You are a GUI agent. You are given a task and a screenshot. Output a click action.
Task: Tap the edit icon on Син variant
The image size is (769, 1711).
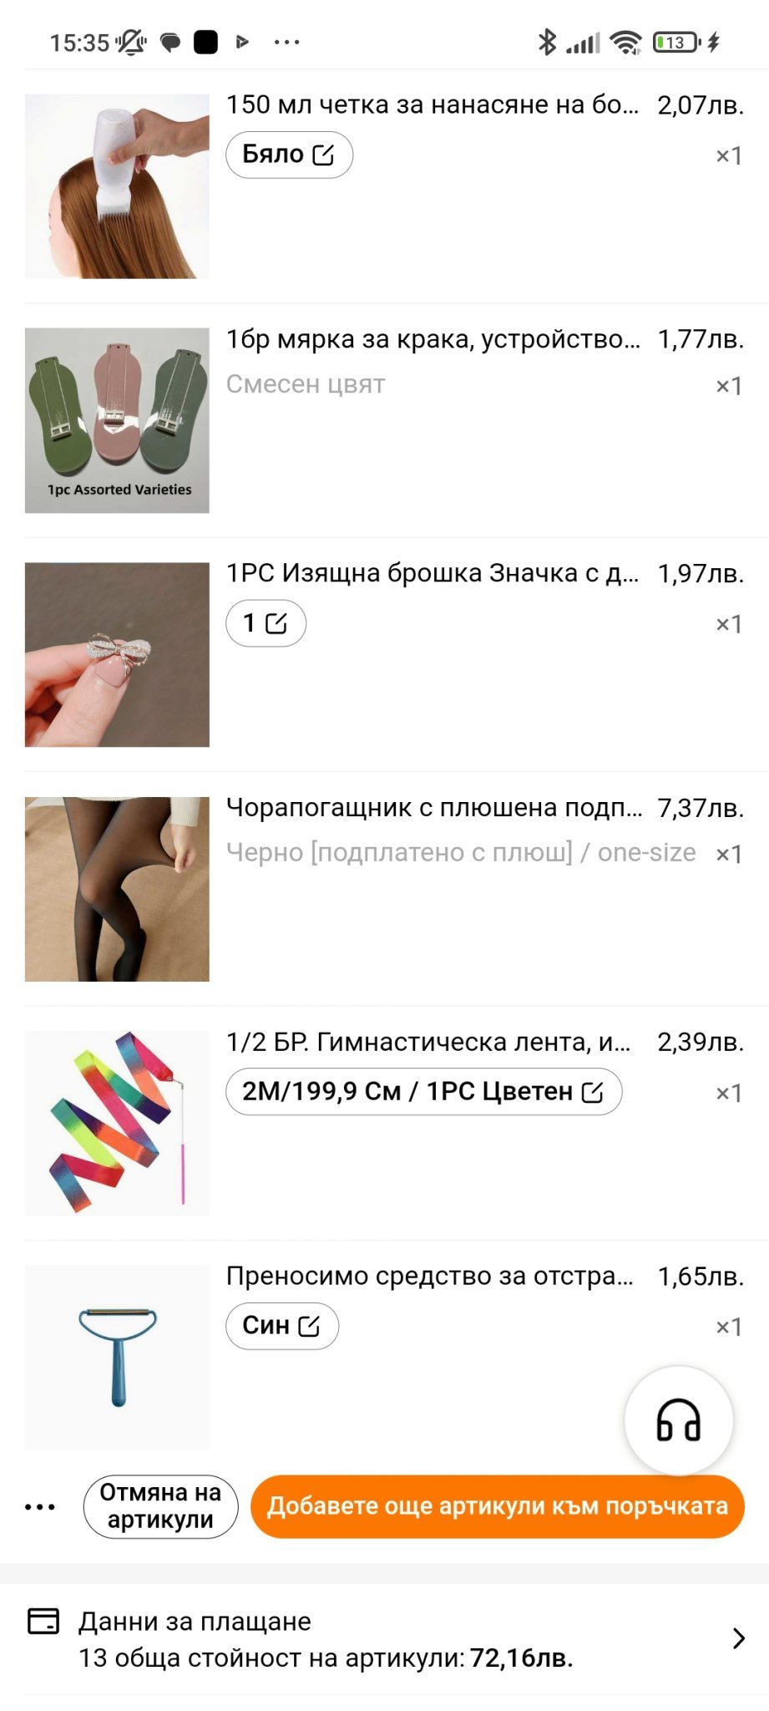309,1326
